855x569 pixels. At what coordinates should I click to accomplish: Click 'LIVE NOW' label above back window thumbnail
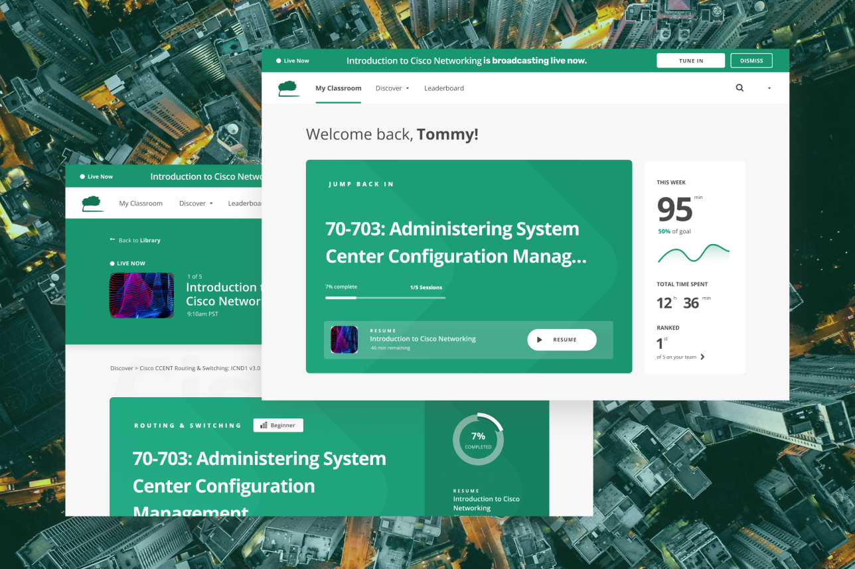point(127,263)
